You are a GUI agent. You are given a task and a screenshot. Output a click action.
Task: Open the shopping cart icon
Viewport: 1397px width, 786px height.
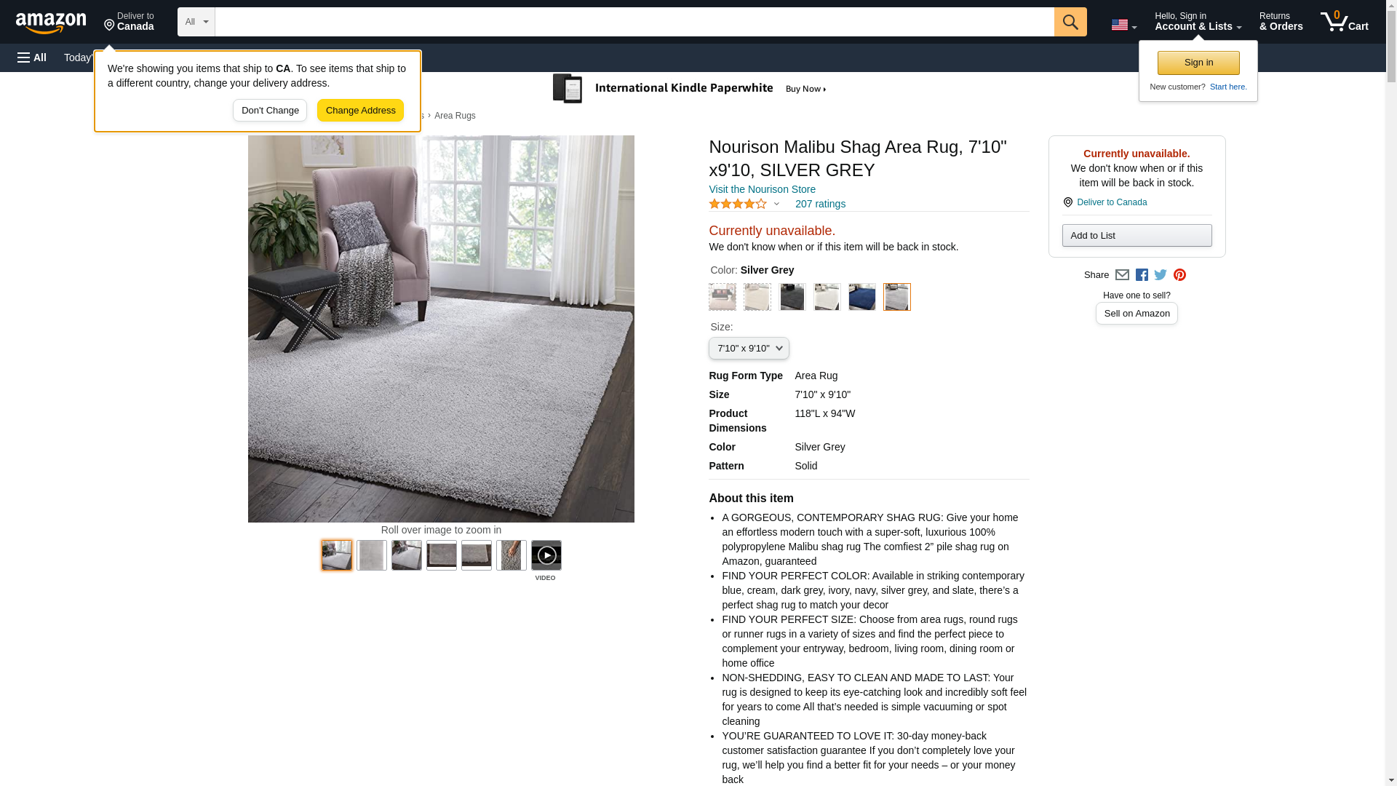(x=1344, y=22)
